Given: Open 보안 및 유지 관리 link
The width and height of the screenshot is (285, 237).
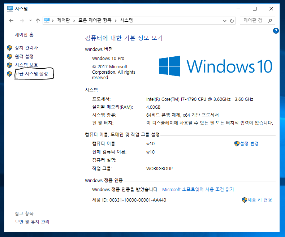Looking at the screenshot, I should (x=32, y=222).
